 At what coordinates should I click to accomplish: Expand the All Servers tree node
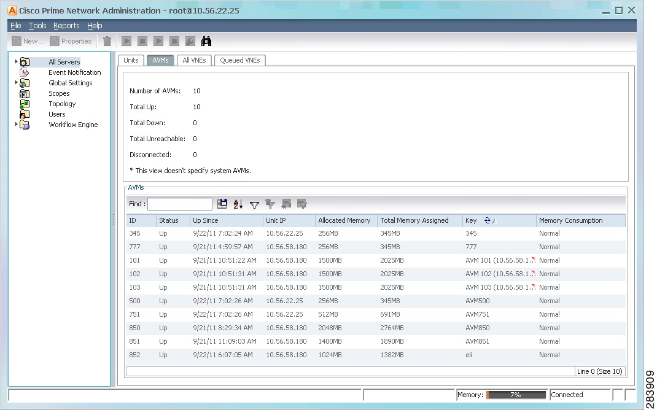tap(16, 61)
